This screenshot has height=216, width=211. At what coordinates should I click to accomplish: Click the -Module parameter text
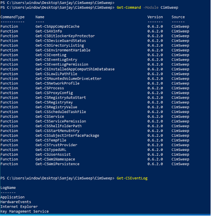pos(151,7)
